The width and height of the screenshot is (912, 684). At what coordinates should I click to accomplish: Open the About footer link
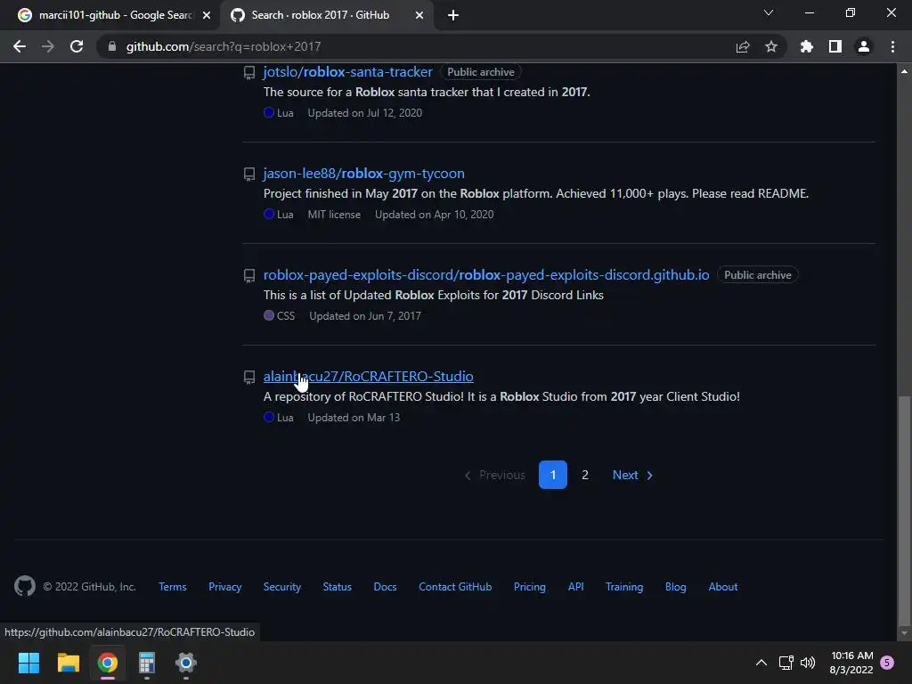[x=723, y=587]
